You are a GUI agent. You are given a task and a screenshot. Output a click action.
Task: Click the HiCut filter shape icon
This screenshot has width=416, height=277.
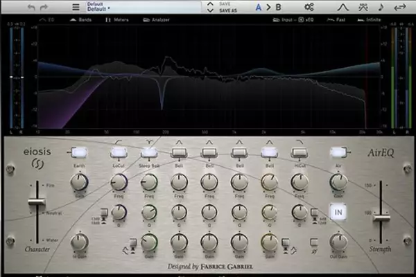coord(300,143)
